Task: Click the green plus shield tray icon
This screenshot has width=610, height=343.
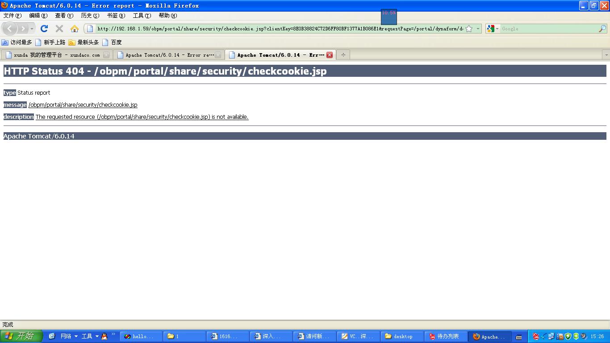Action: [x=576, y=336]
